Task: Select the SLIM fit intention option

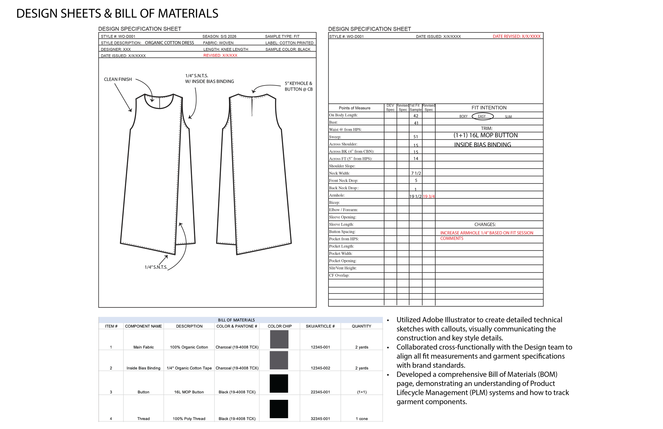Action: click(508, 117)
